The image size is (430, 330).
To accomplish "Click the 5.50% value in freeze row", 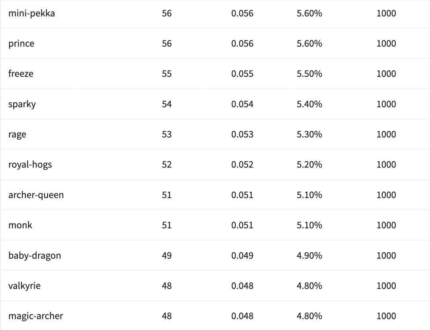I will click(x=309, y=74).
